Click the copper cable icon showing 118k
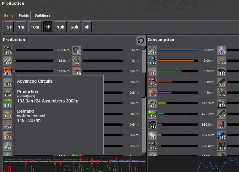239x172 pixels. coord(152,71)
